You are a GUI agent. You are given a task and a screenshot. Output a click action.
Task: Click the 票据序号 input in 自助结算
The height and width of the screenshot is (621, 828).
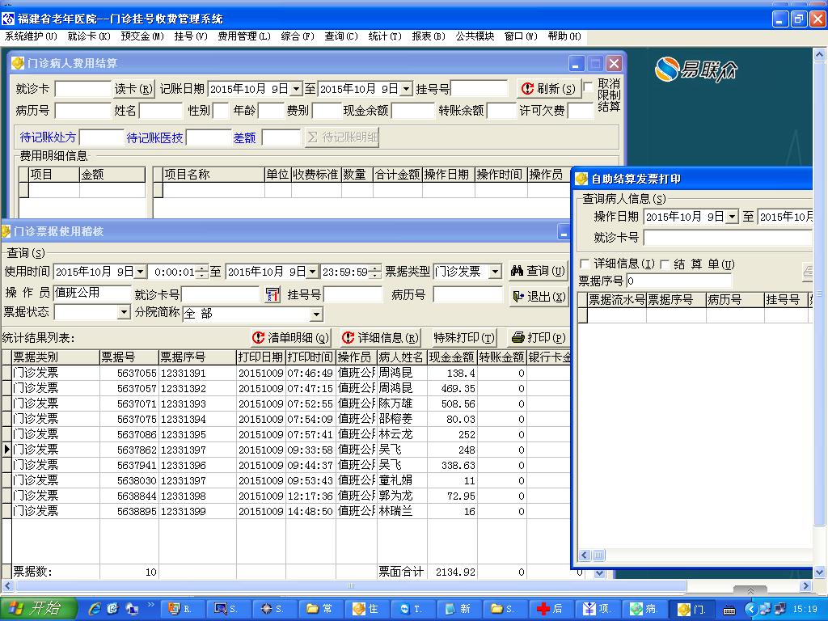pos(678,281)
